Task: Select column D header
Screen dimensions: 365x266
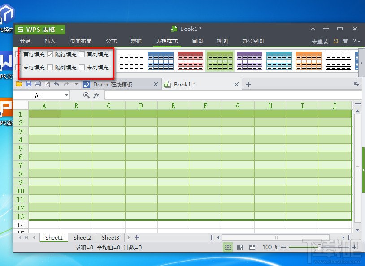Action: coord(141,106)
